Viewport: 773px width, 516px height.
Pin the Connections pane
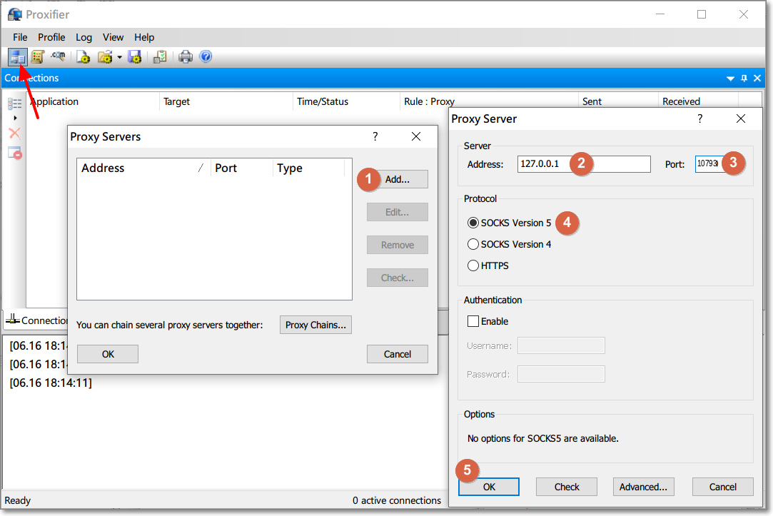pos(744,78)
